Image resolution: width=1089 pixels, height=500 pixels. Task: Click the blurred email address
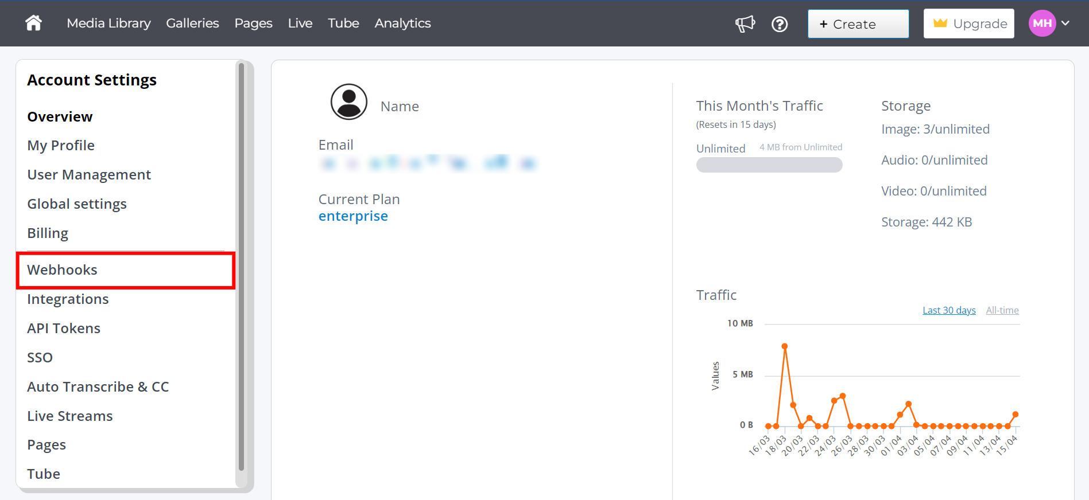click(428, 163)
